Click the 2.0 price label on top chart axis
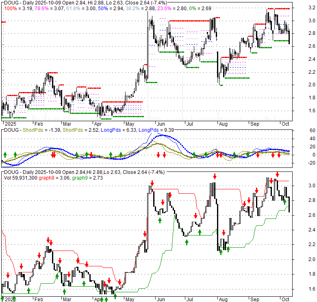Screen dimensions: 317x302 pos(312,85)
